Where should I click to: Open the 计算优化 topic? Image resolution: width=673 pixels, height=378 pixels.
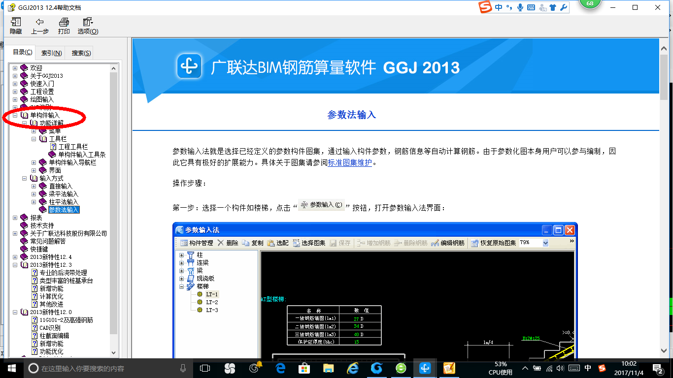tap(51, 296)
